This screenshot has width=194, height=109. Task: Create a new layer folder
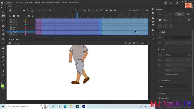click(14, 16)
